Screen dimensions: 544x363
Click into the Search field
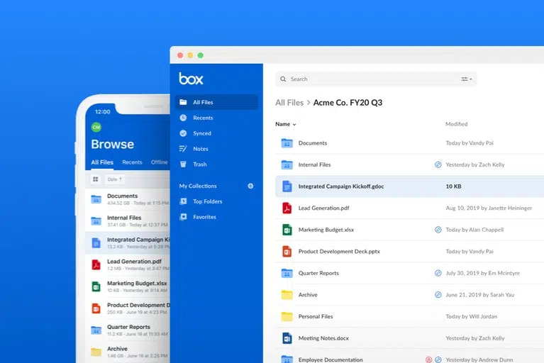pos(369,79)
